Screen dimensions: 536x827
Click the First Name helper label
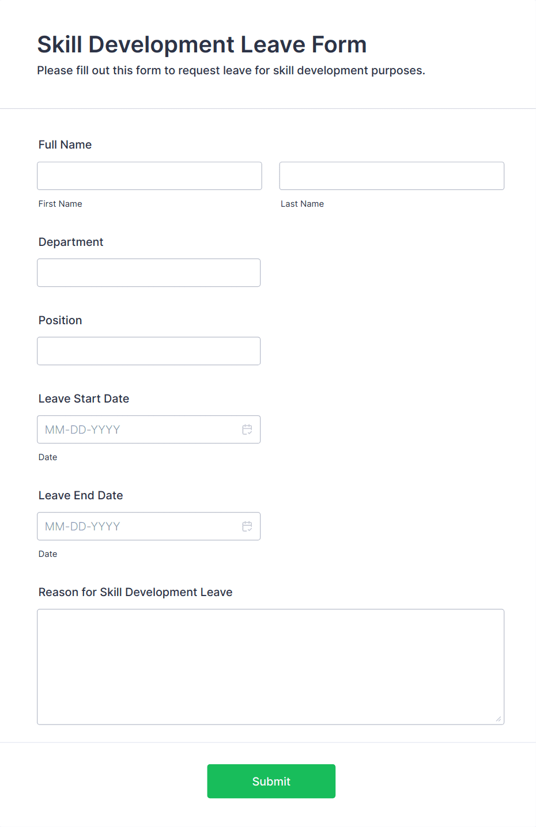tap(60, 203)
